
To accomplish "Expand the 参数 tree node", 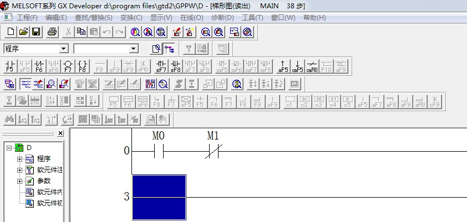I will tap(20, 181).
